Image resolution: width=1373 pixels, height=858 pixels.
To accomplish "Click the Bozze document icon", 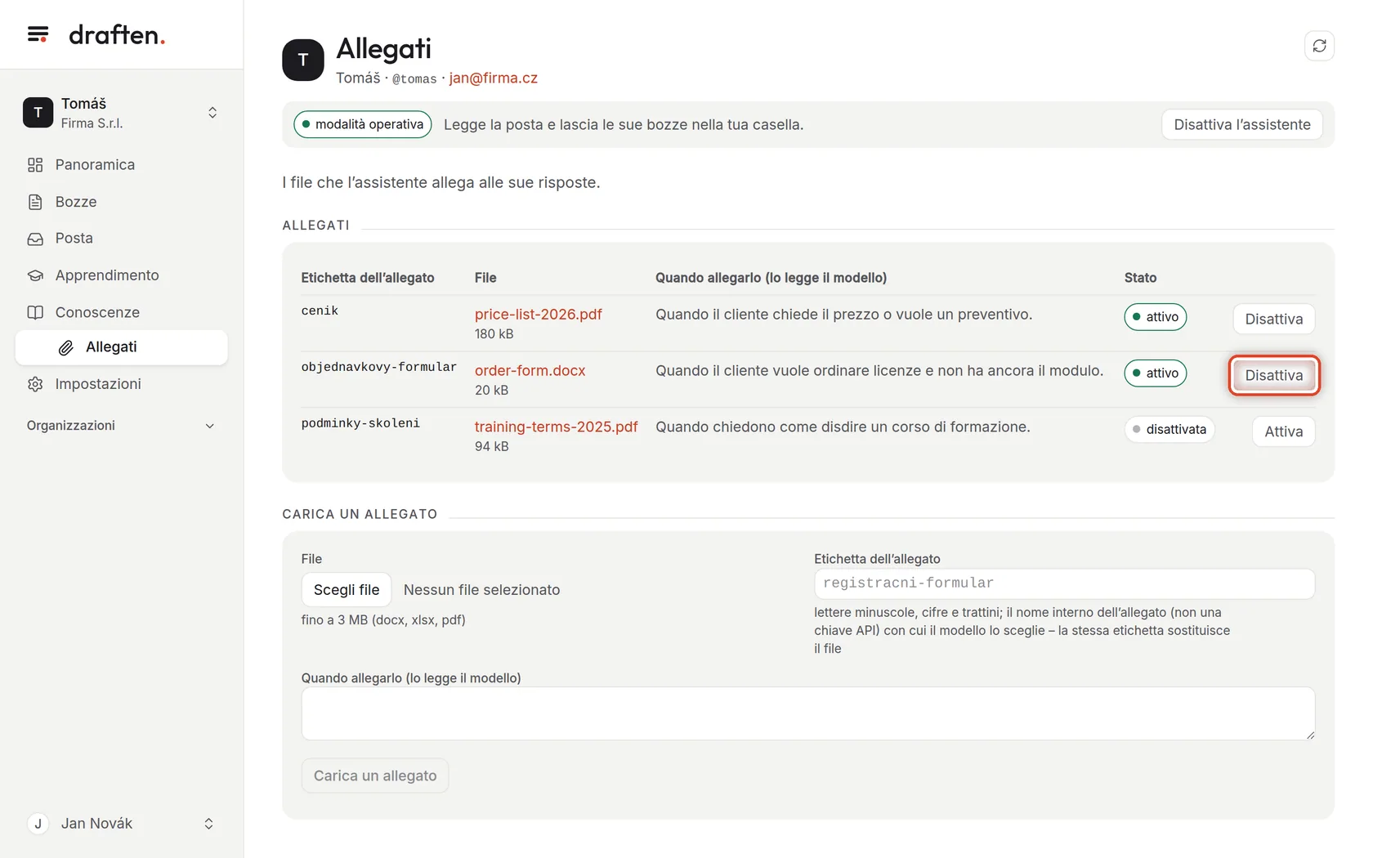I will pyautogui.click(x=35, y=202).
